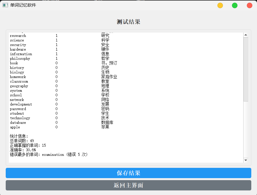Click the word 'development'
257x195 pixels.
pyautogui.click(x=21, y=104)
